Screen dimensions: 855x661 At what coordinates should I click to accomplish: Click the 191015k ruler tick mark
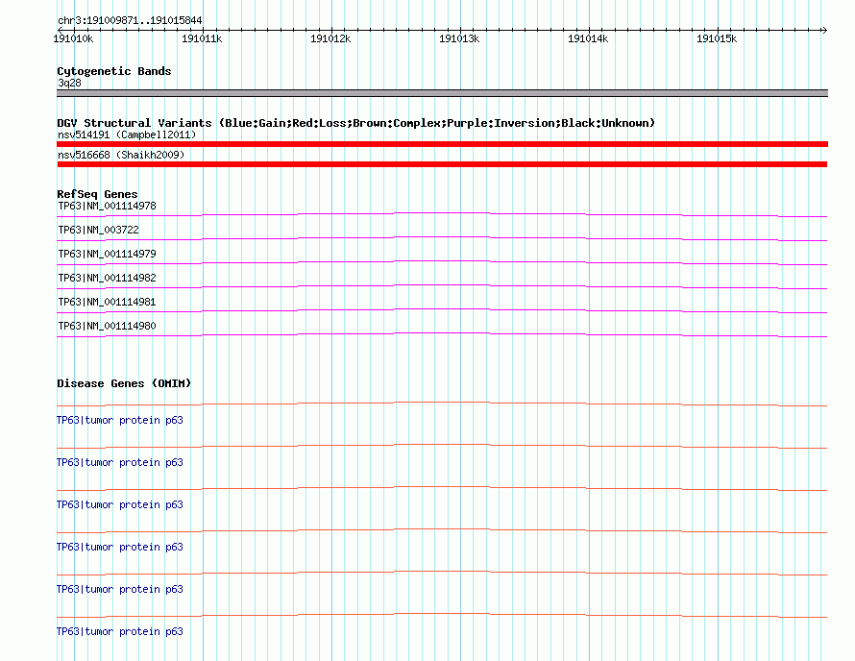(x=719, y=30)
